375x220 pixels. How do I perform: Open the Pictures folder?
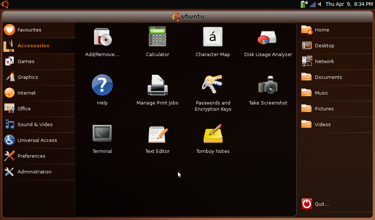337,109
